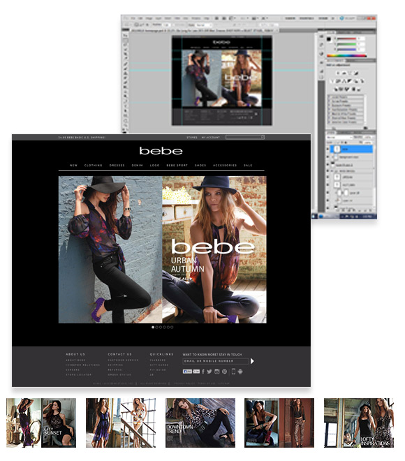Click the Facebook Like badge in footer
Screen dimensions: 405x461
pyautogui.click(x=187, y=372)
